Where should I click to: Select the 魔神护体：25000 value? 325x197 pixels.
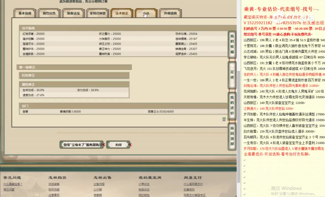34,49
